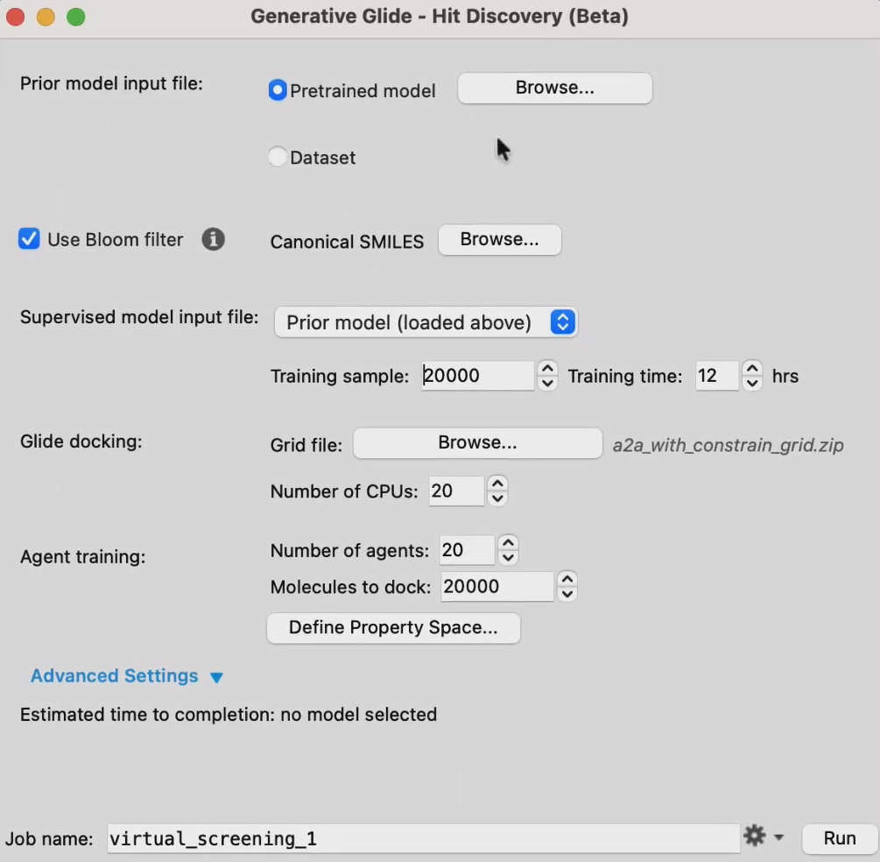Screen dimensions: 880x862
Task: Browse for pretrained model file
Action: click(x=554, y=88)
